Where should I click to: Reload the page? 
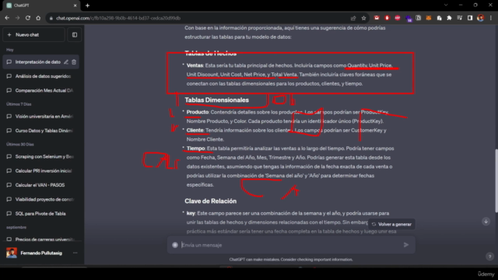28,18
